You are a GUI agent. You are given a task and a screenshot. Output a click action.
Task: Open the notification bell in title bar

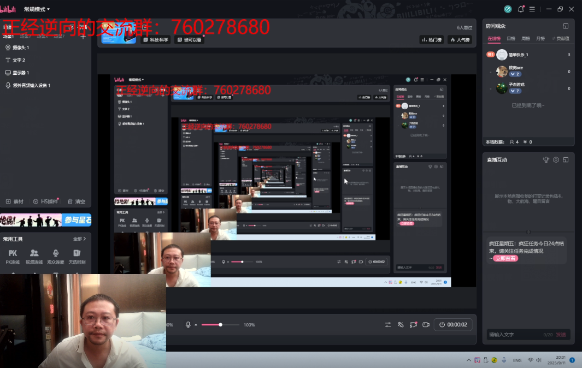click(520, 9)
